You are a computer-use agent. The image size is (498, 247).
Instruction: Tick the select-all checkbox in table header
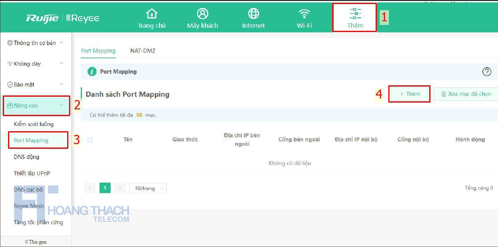coord(90,140)
